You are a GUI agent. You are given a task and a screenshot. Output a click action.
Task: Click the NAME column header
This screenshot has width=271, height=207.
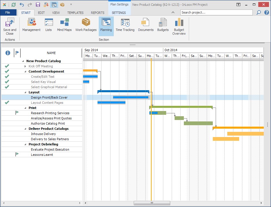click(x=51, y=53)
